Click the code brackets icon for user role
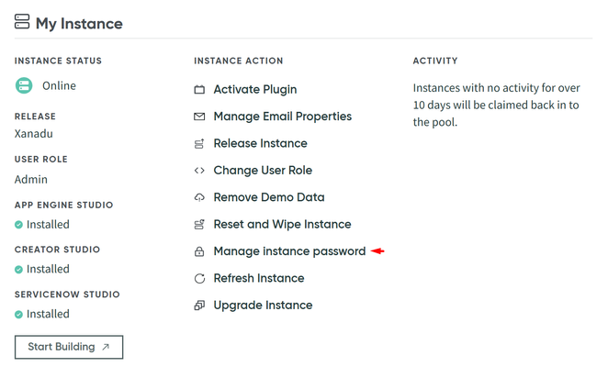The width and height of the screenshot is (608, 367). coord(199,171)
